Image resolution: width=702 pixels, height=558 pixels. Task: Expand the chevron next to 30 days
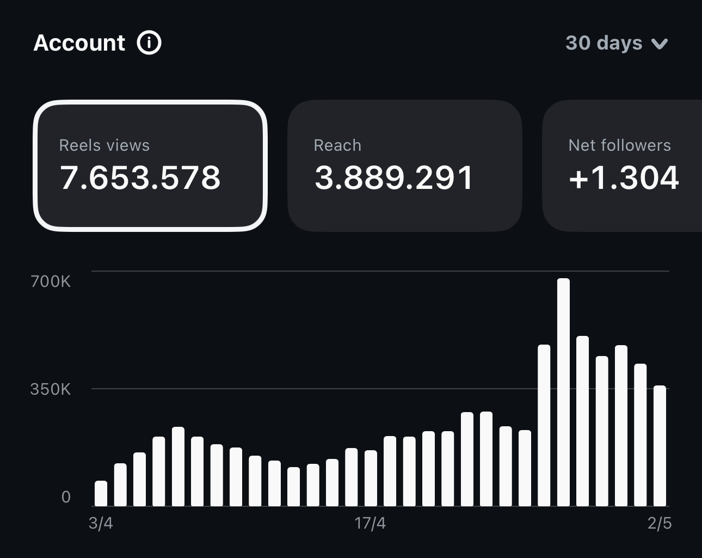(660, 44)
